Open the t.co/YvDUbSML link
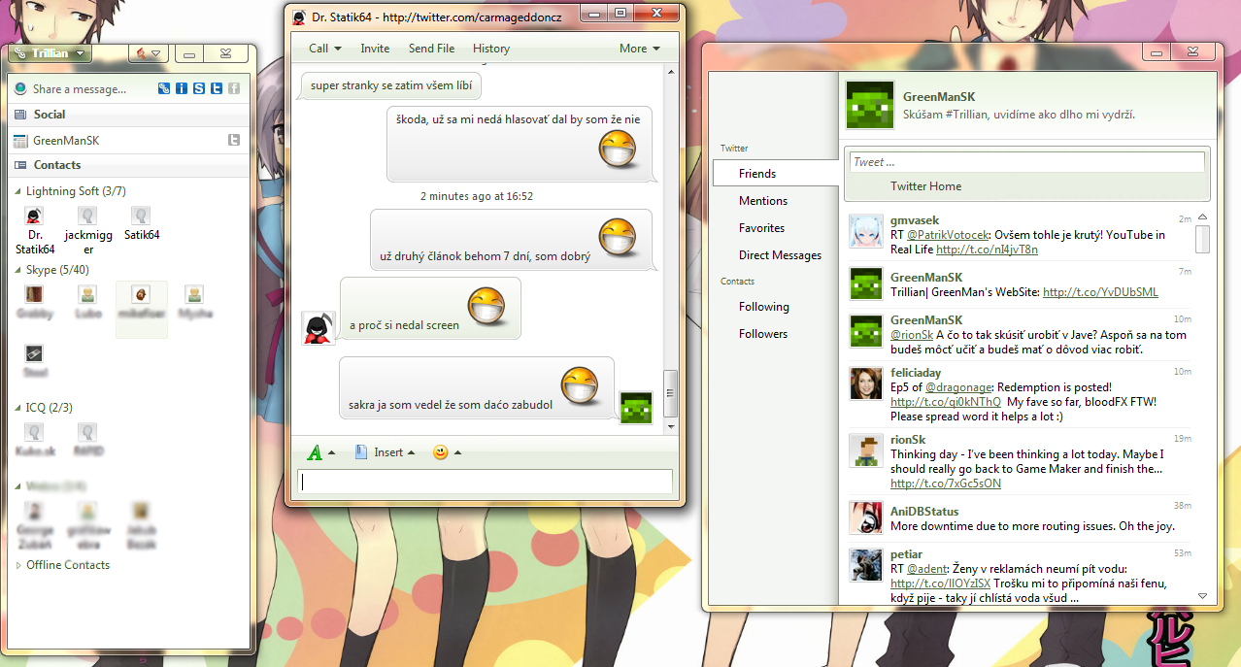 coord(1100,292)
